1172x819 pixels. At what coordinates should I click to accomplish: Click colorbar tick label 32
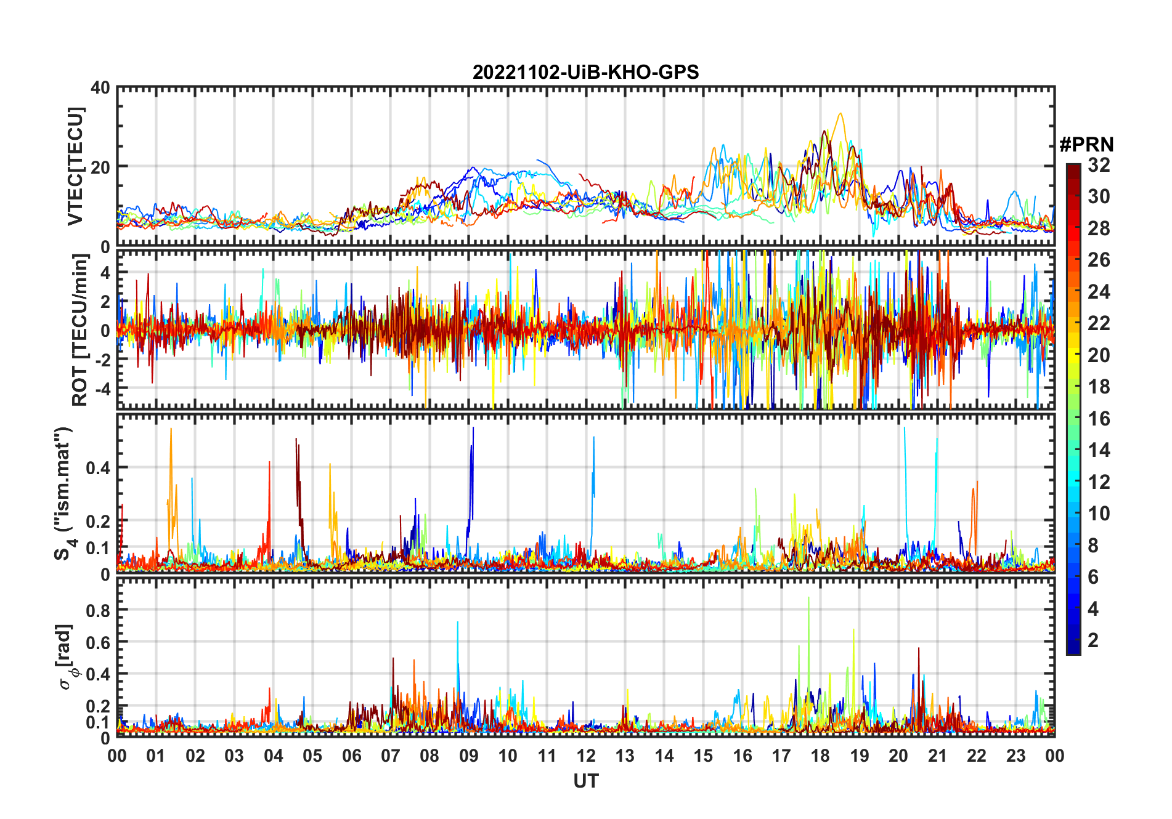point(1099,165)
